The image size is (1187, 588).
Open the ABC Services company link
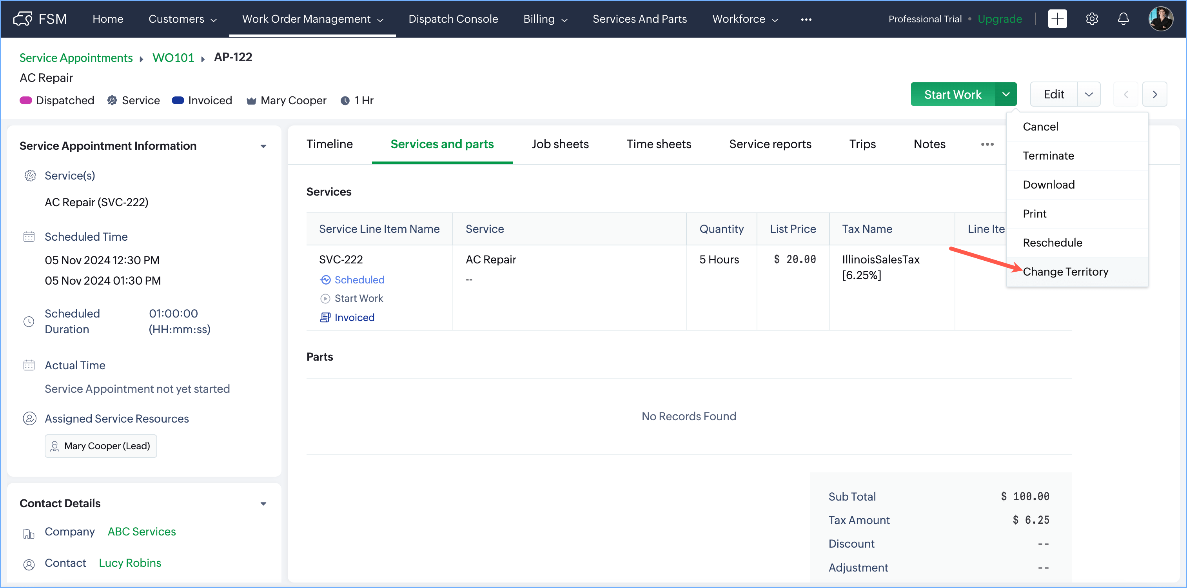[x=142, y=531]
